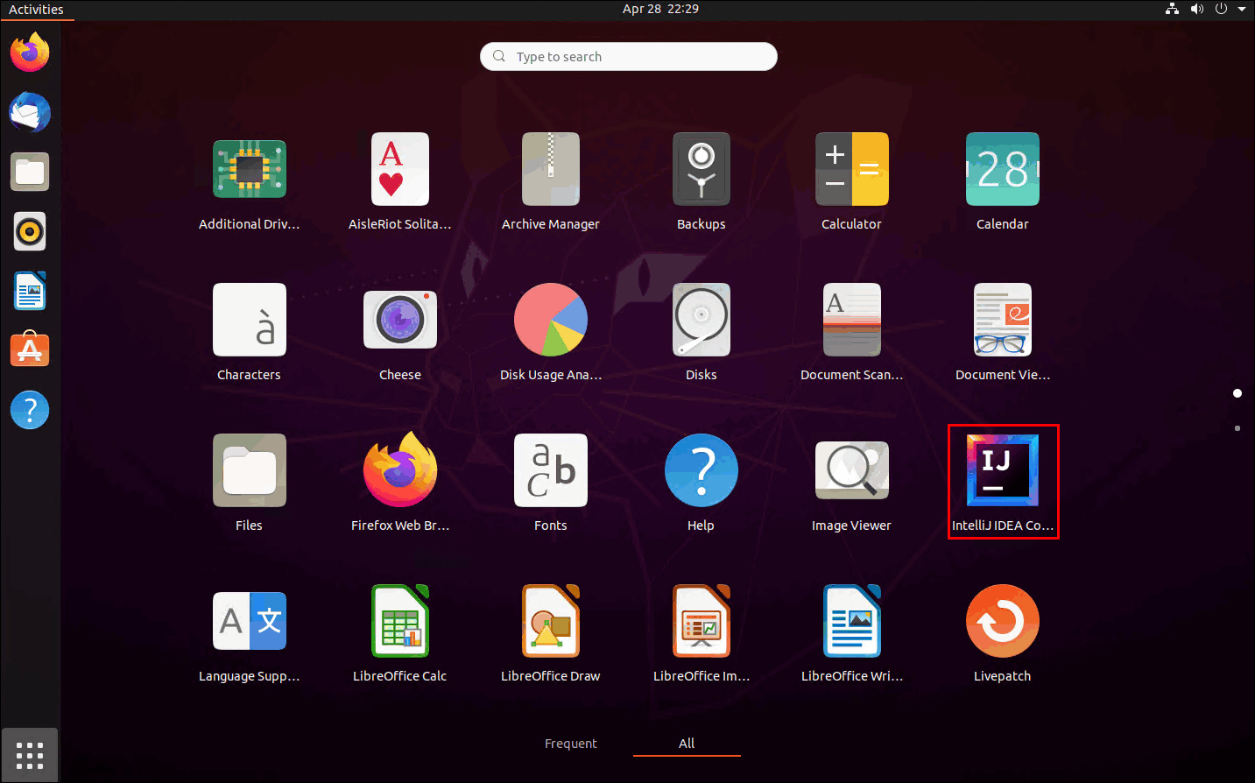Click Help icon in the dock
The height and width of the screenshot is (783, 1255).
click(x=30, y=410)
